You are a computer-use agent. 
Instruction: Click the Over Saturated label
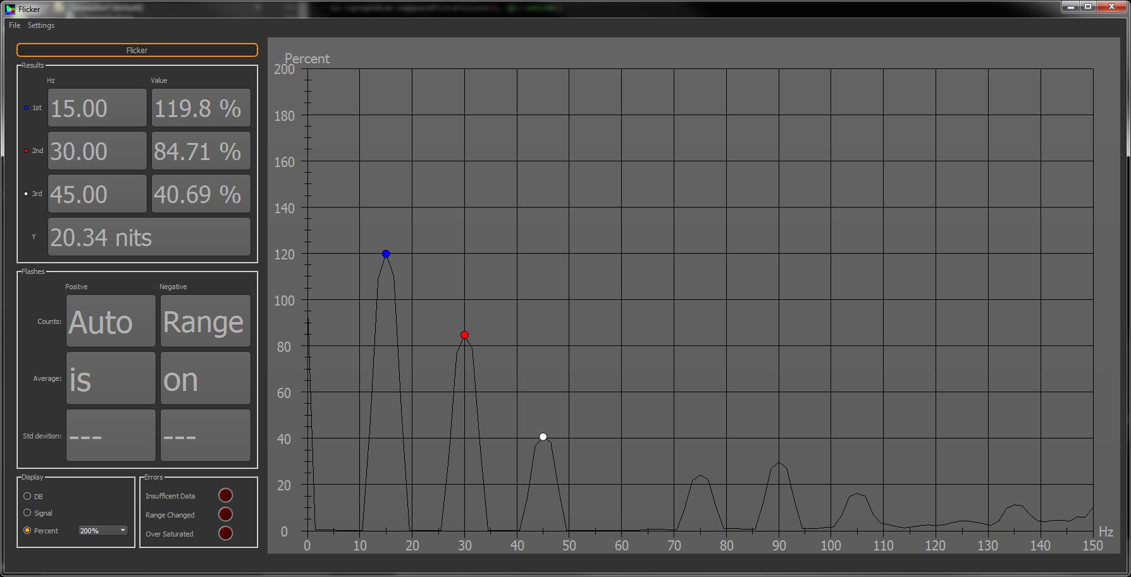[x=169, y=534]
